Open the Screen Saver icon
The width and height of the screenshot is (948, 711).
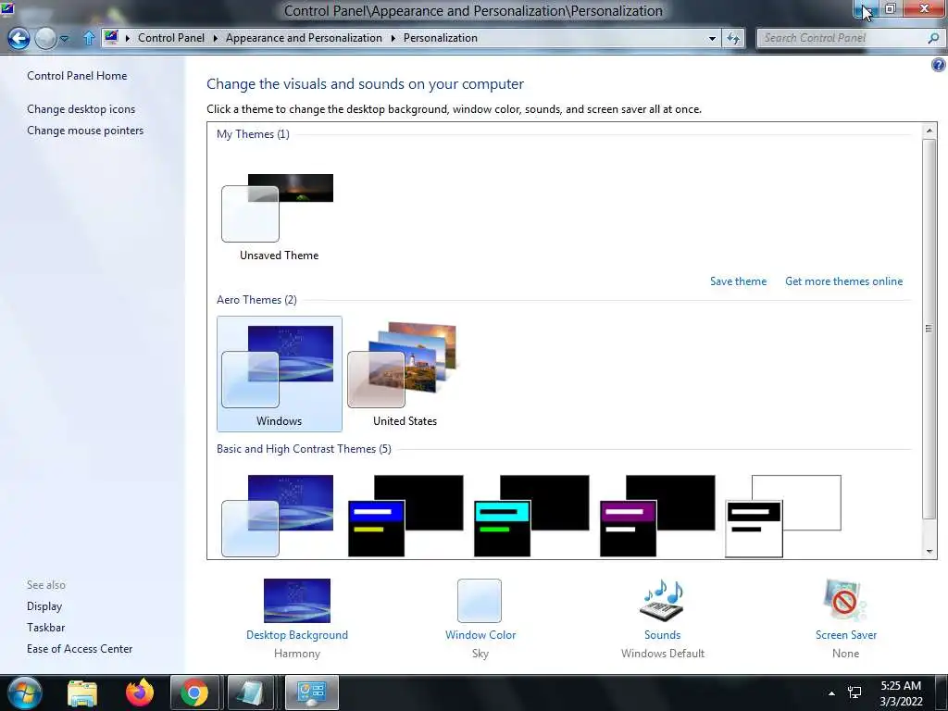pyautogui.click(x=844, y=600)
